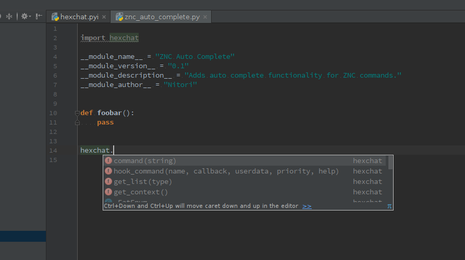
Task: Click the completion popup scrollbar
Action: [390, 163]
